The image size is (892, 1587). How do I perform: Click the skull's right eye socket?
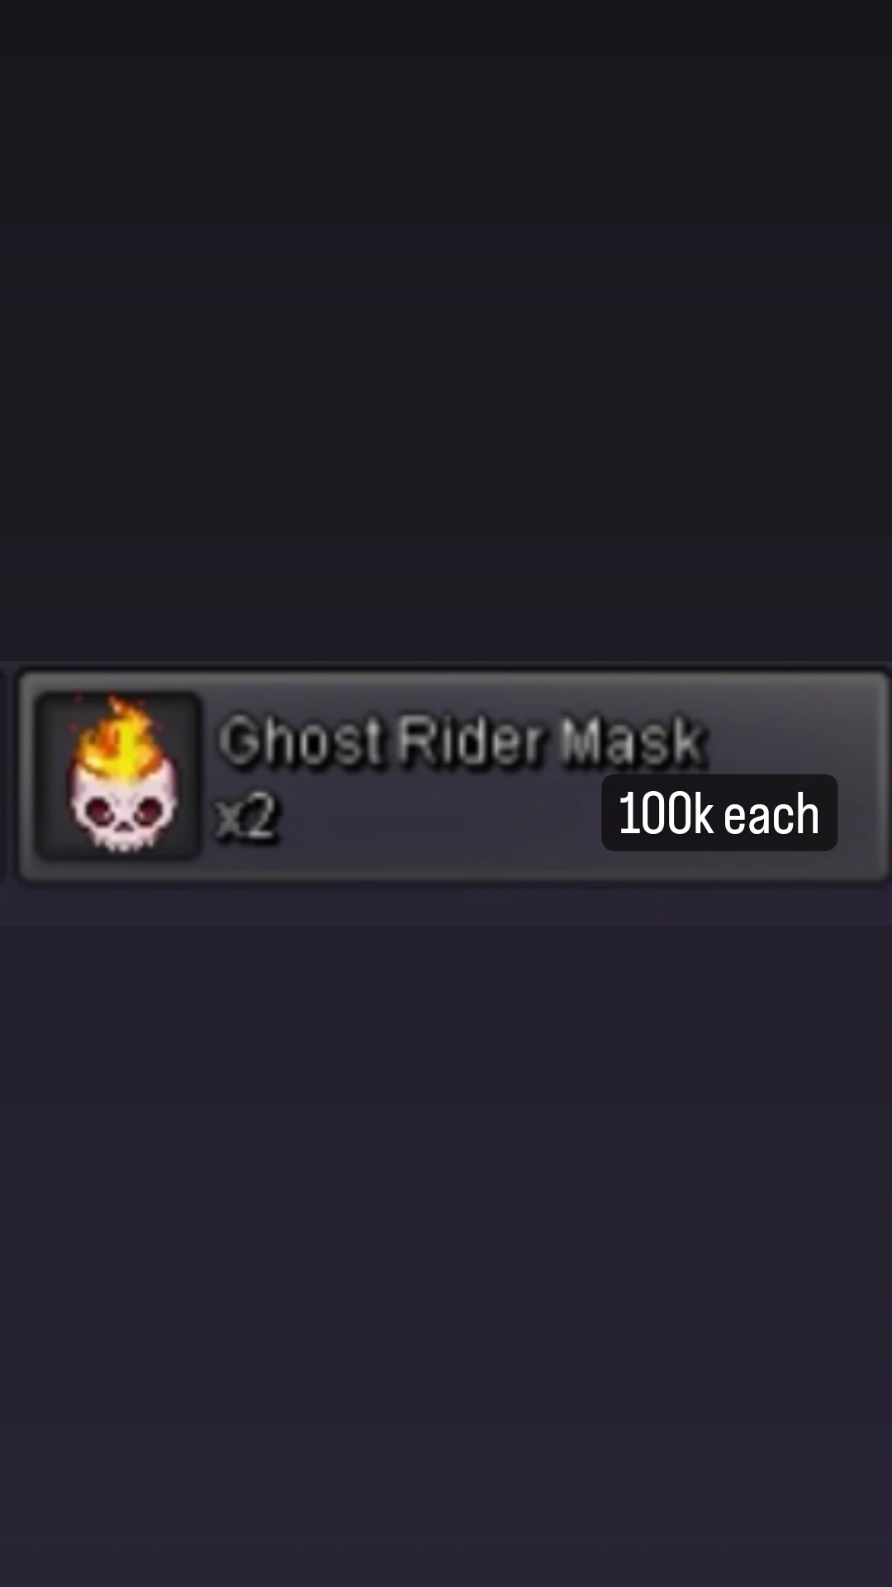point(147,808)
